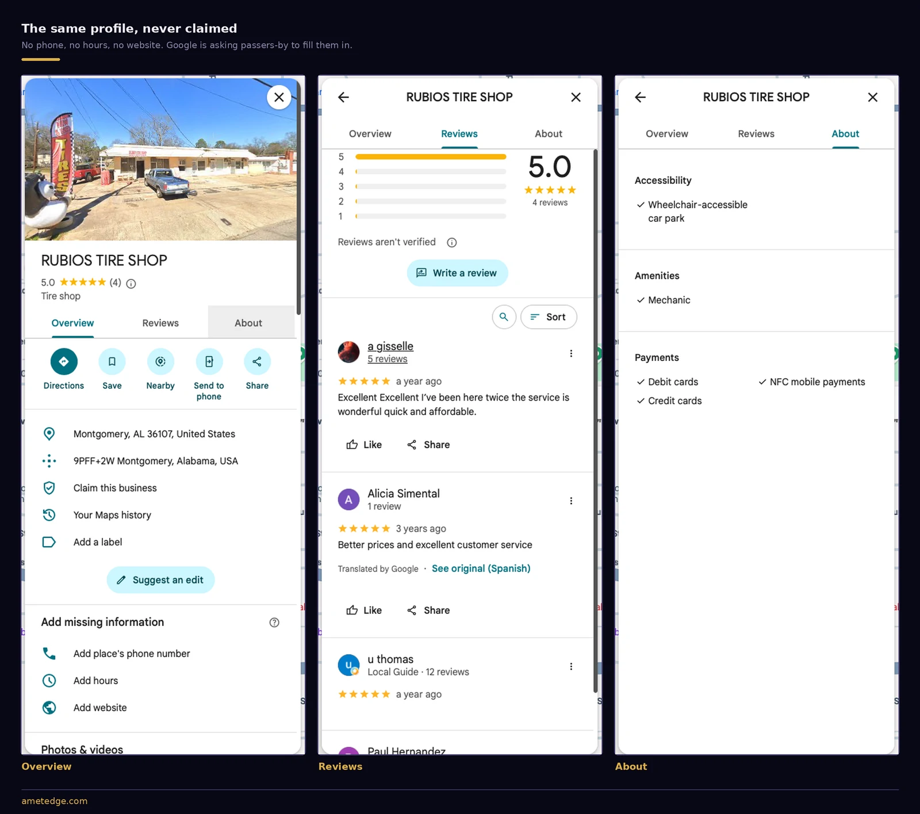The image size is (920, 814).
Task: Click the Write a review button
Action: click(x=457, y=273)
